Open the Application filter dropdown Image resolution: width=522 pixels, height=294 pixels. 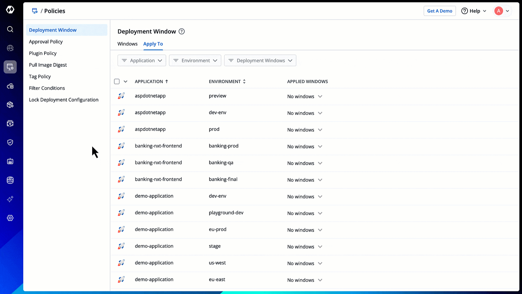click(x=142, y=60)
